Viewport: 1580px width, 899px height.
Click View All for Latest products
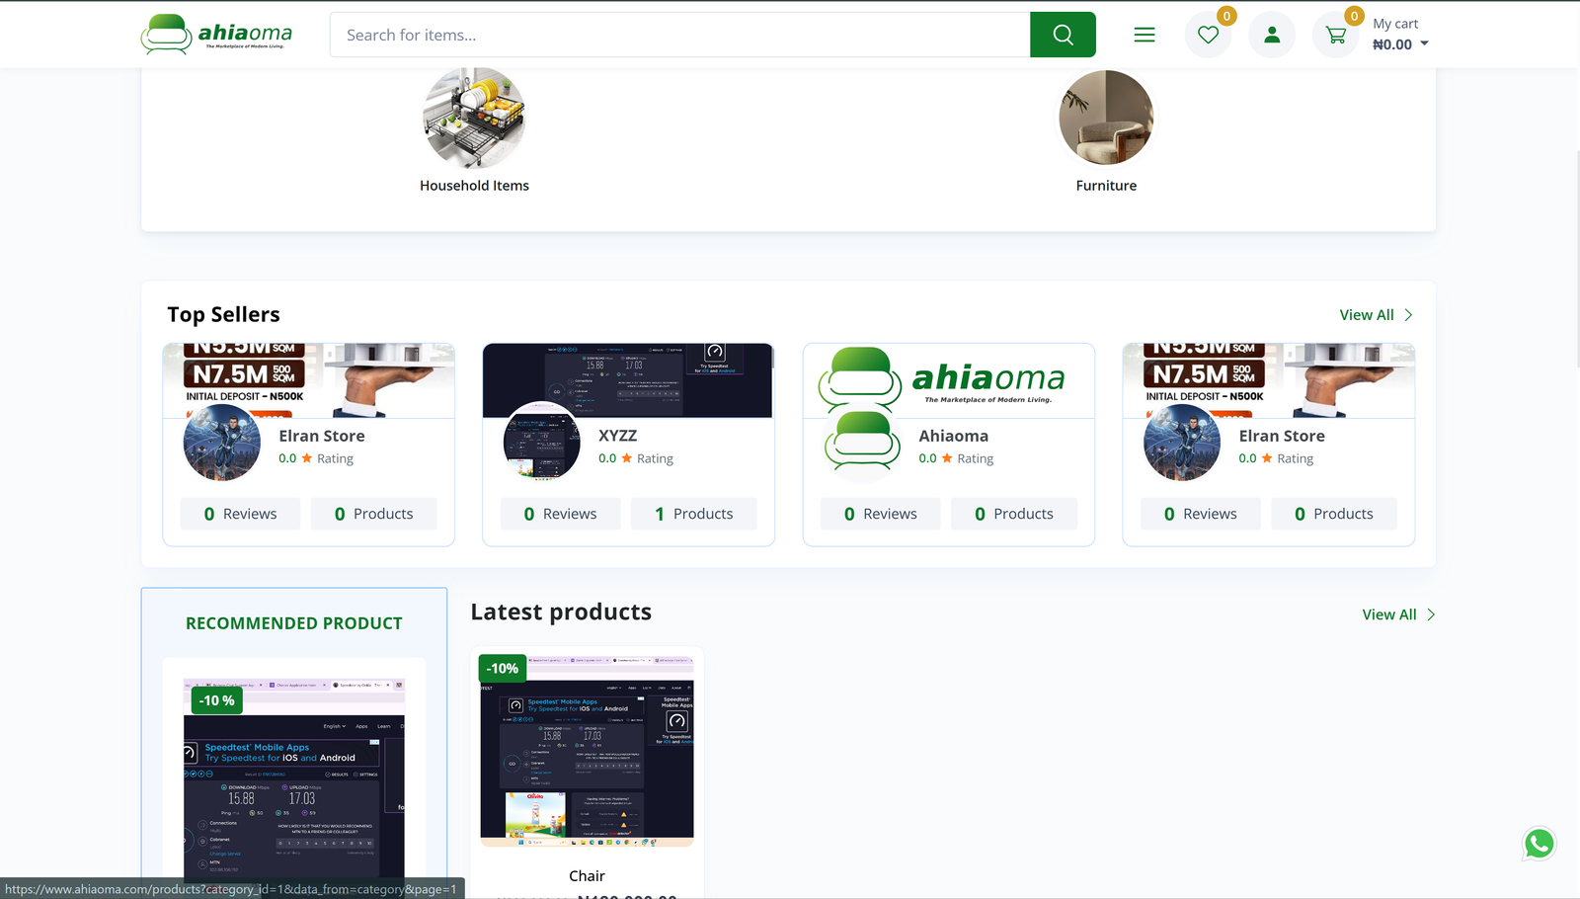(1389, 614)
